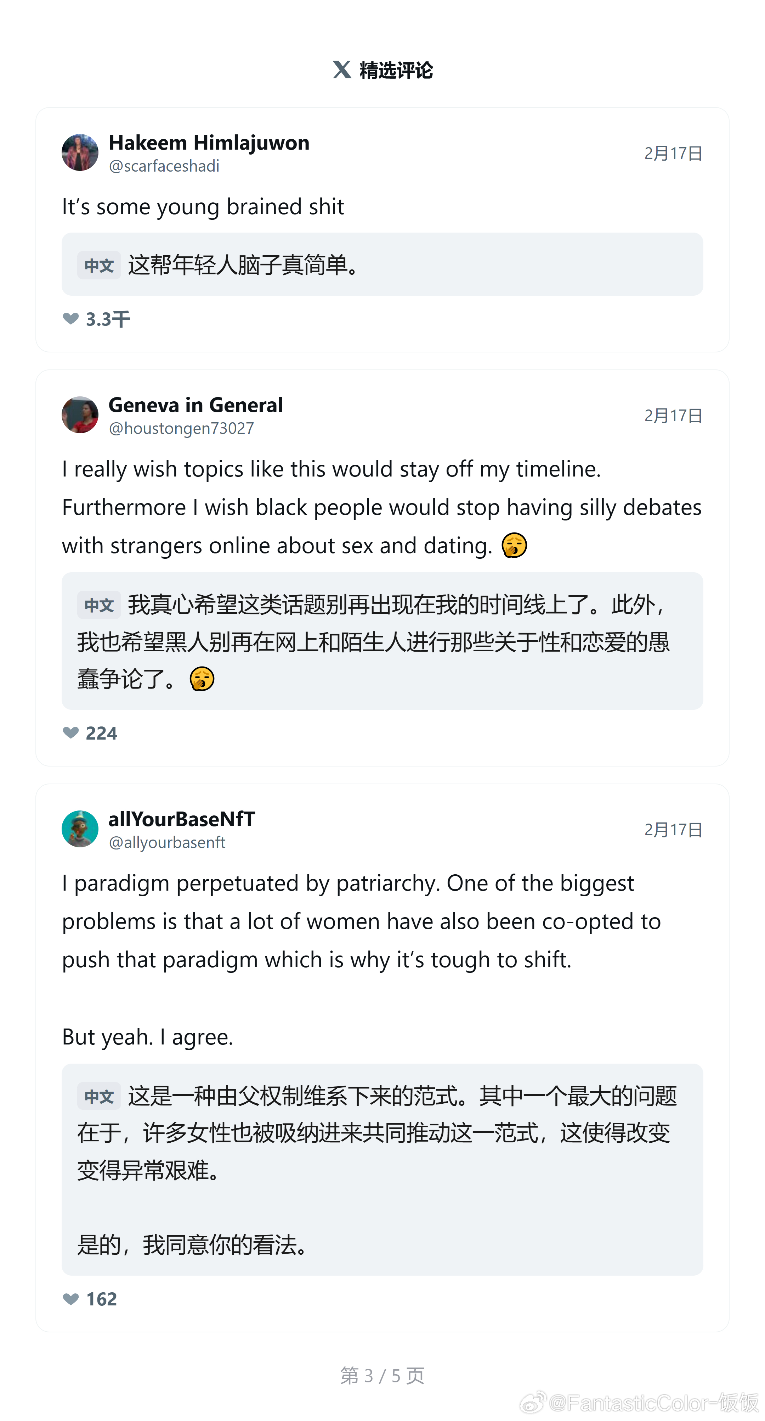Screen dimensions: 765x1421
Task: Select the Geneva in General display name
Action: pyautogui.click(x=195, y=406)
